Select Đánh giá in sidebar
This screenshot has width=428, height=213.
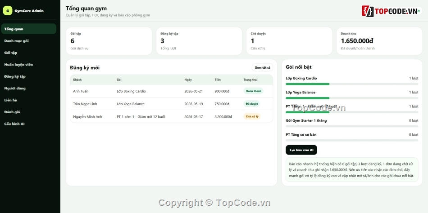click(29, 112)
